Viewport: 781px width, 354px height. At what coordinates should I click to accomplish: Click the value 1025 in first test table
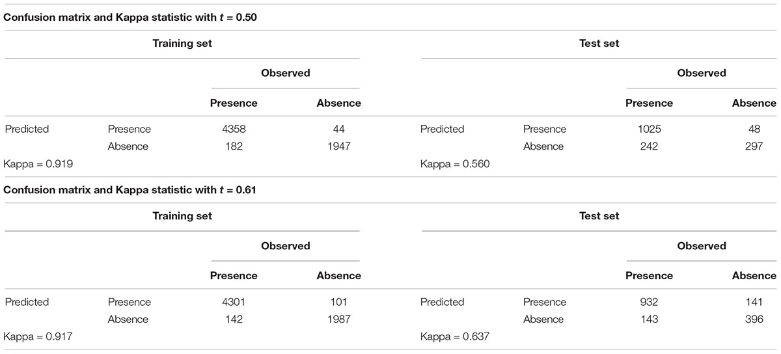649,129
